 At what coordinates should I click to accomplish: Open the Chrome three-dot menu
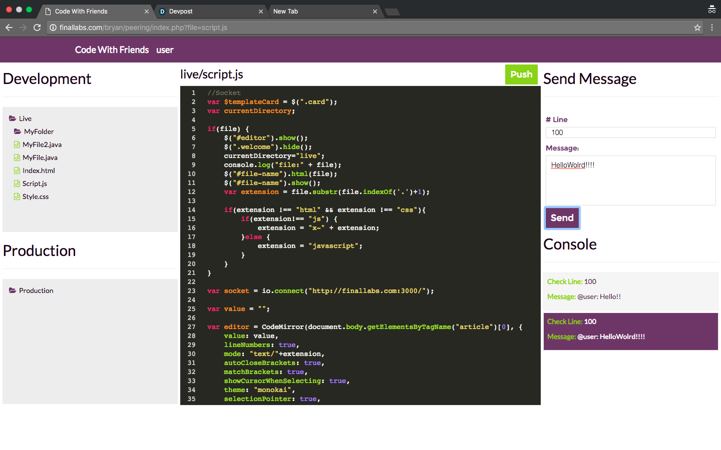712,27
